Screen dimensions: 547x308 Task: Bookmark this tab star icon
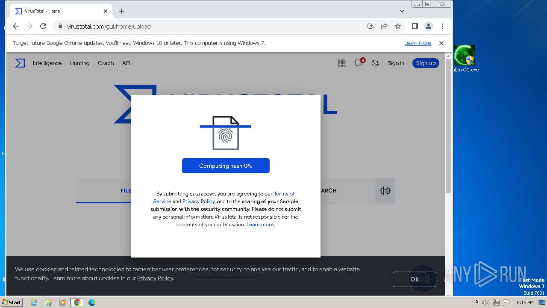click(x=398, y=26)
